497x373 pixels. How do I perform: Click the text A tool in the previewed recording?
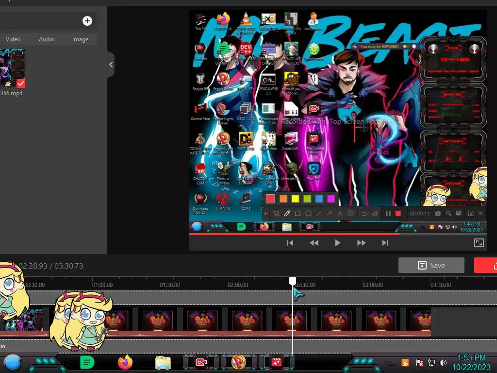[339, 214]
